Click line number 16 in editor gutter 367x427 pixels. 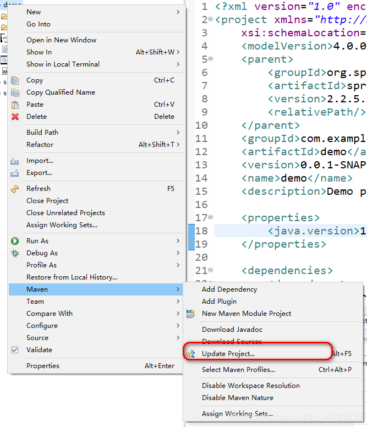pyautogui.click(x=201, y=204)
